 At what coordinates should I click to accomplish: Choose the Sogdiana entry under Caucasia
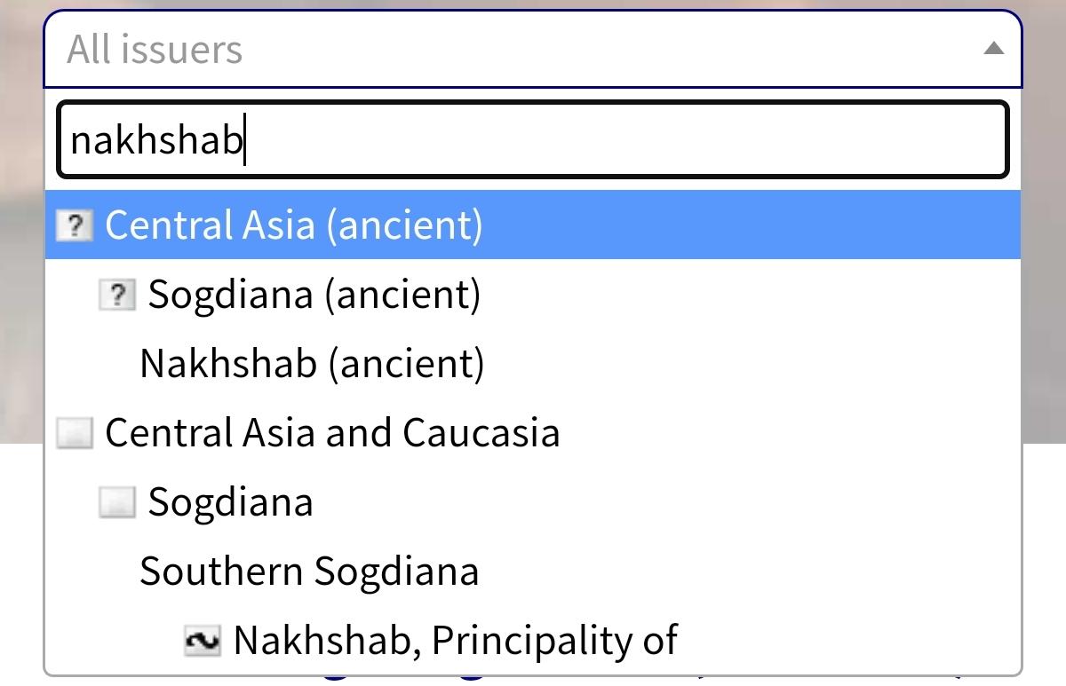(230, 502)
